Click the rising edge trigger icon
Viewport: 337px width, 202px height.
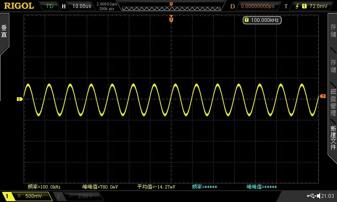click(x=297, y=6)
